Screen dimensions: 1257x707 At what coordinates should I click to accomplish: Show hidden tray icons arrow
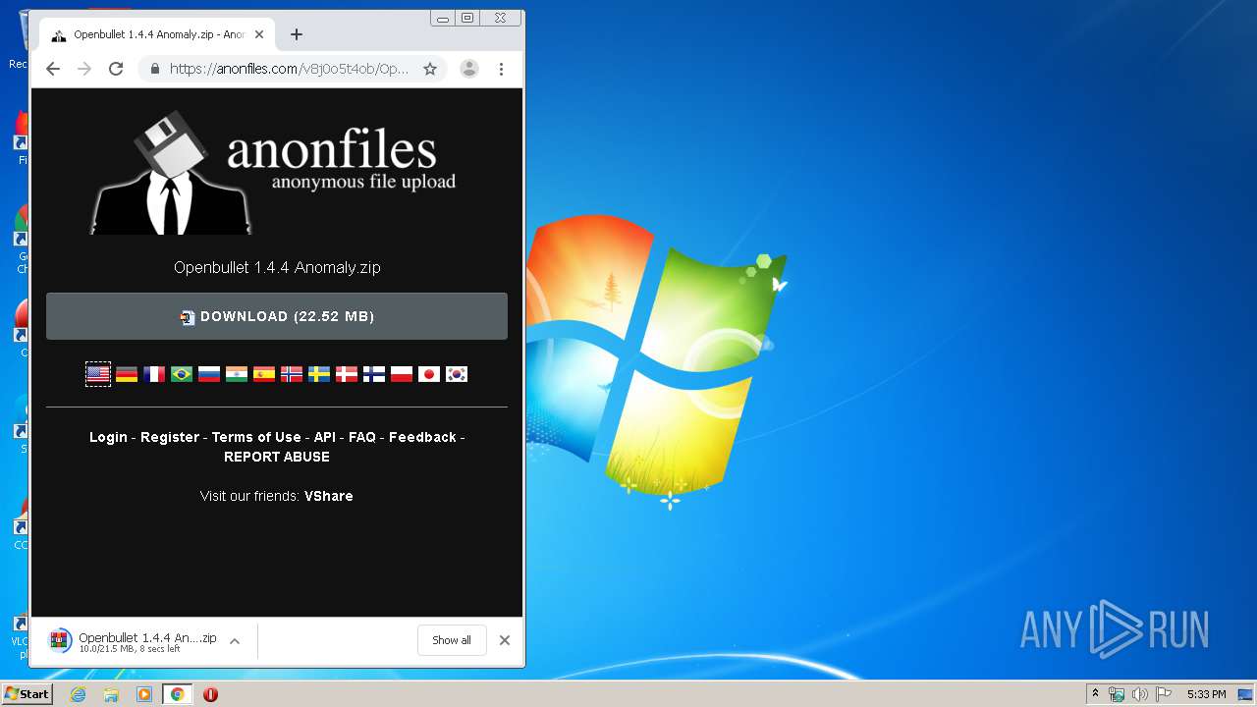[x=1095, y=694]
